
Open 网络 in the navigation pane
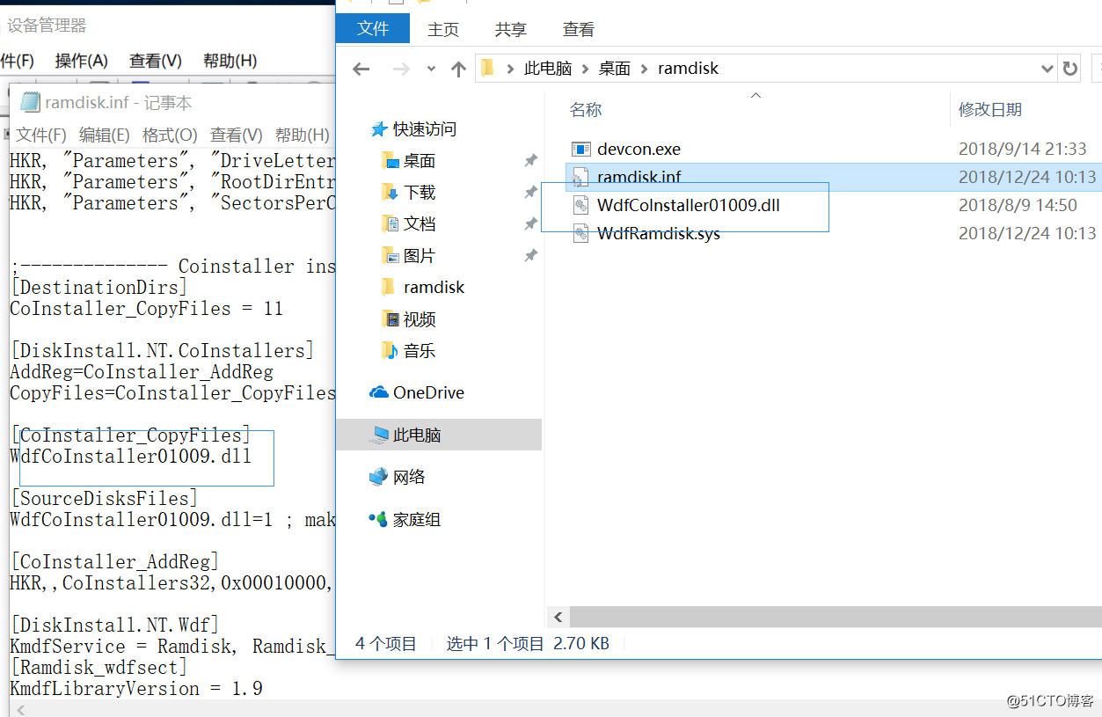(x=409, y=477)
